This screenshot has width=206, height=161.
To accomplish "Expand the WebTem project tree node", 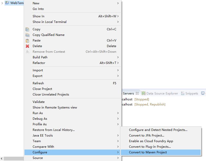I will [x=2, y=3].
